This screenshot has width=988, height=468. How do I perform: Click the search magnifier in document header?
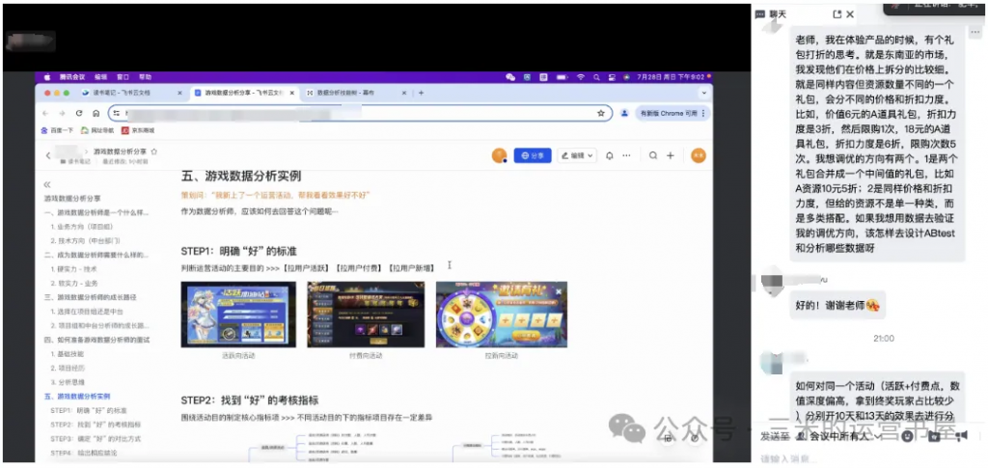654,155
